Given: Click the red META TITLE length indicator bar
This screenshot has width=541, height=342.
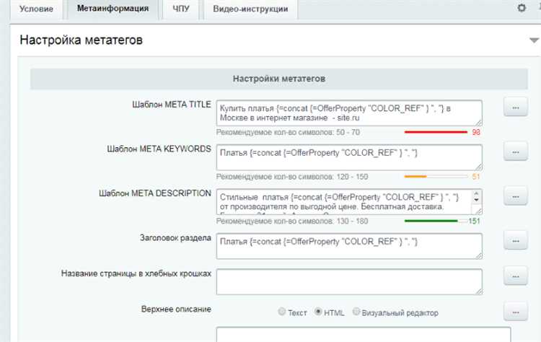Looking at the screenshot, I should 436,132.
